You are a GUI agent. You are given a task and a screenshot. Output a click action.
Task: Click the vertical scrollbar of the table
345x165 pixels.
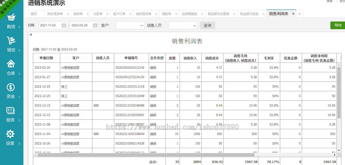(339, 93)
